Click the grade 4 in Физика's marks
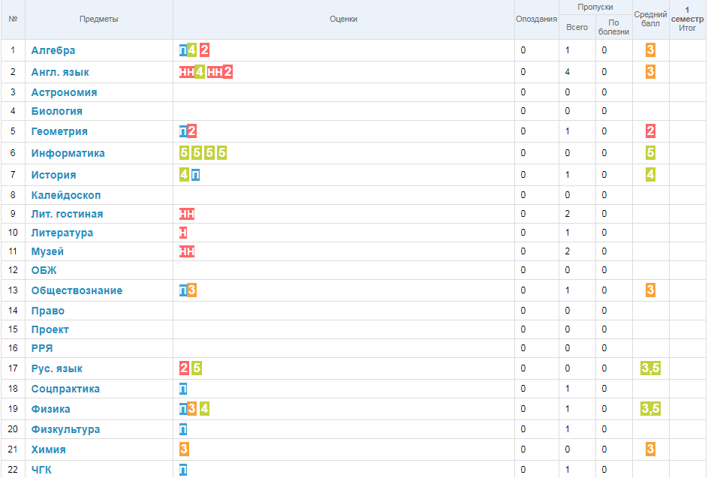 tap(204, 409)
